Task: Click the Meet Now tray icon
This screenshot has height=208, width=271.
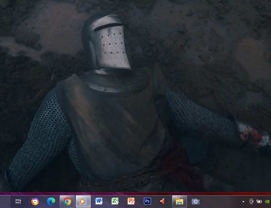Action: click(x=251, y=201)
